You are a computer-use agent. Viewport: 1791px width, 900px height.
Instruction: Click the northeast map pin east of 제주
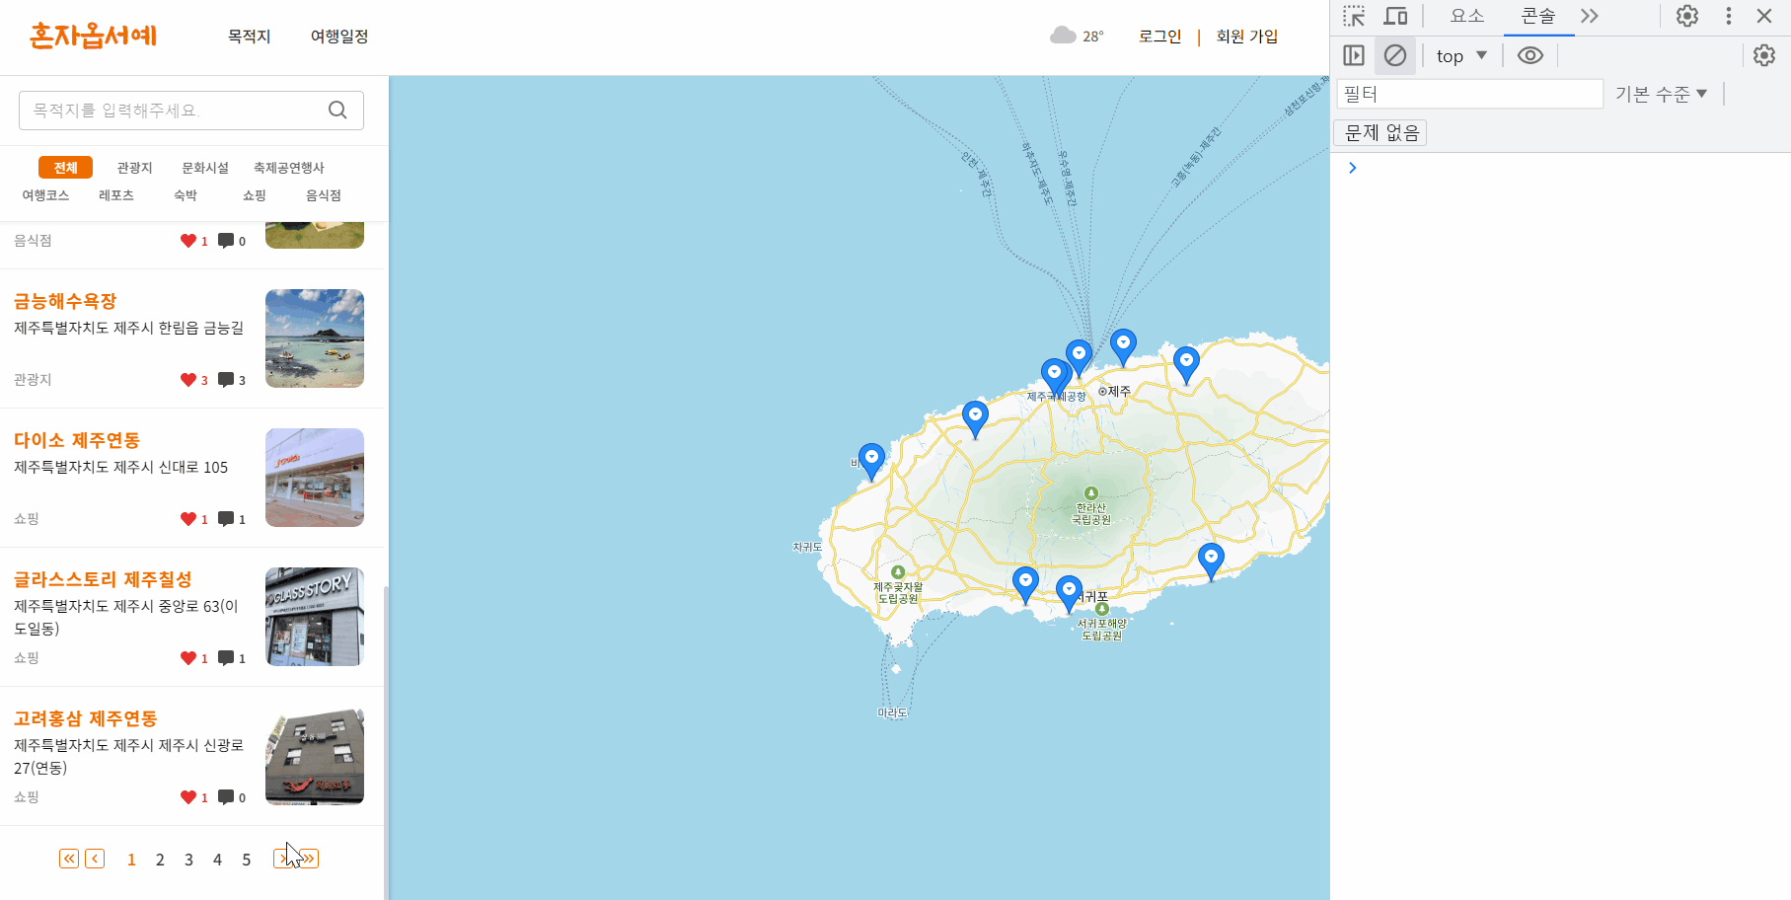(1186, 364)
